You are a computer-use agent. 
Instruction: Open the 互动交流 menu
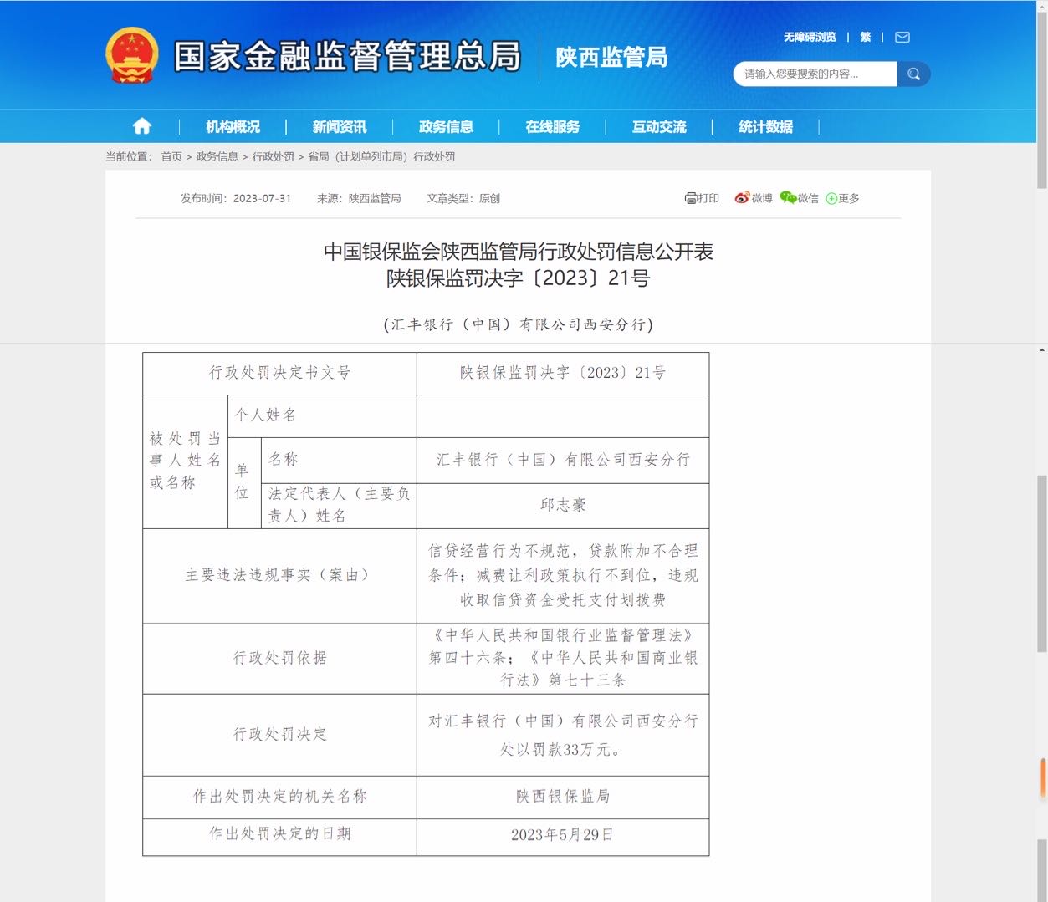tap(659, 126)
